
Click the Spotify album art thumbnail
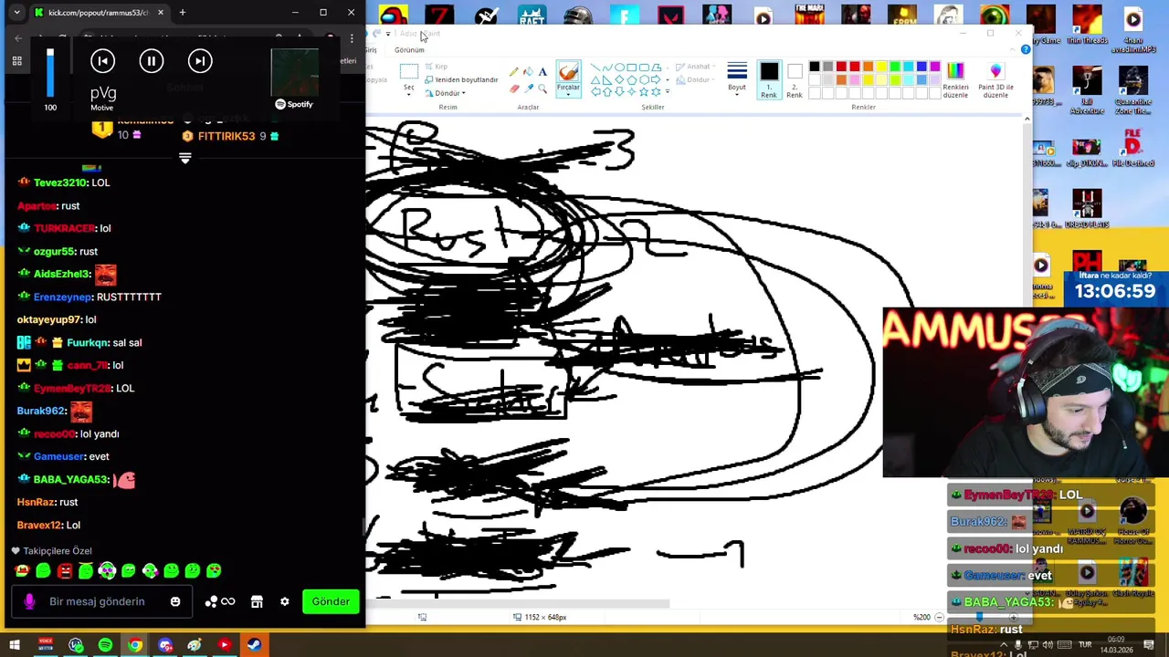coord(294,73)
